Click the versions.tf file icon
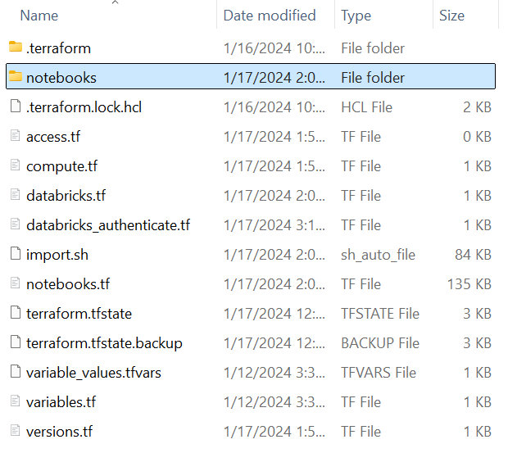The image size is (508, 453). click(x=15, y=432)
